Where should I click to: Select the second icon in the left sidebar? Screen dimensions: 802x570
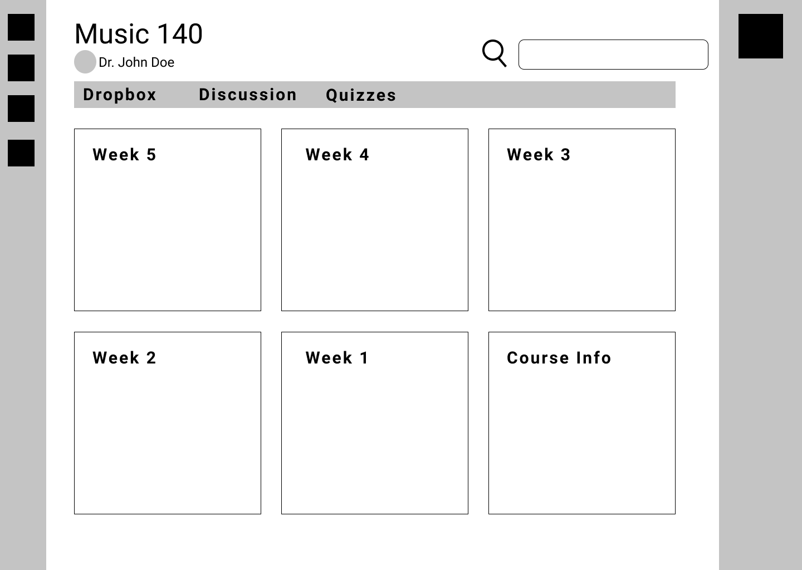tap(21, 68)
